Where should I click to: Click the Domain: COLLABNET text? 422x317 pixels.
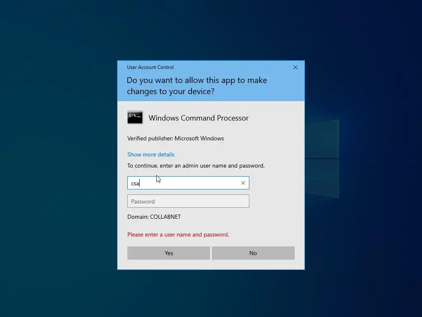click(154, 217)
